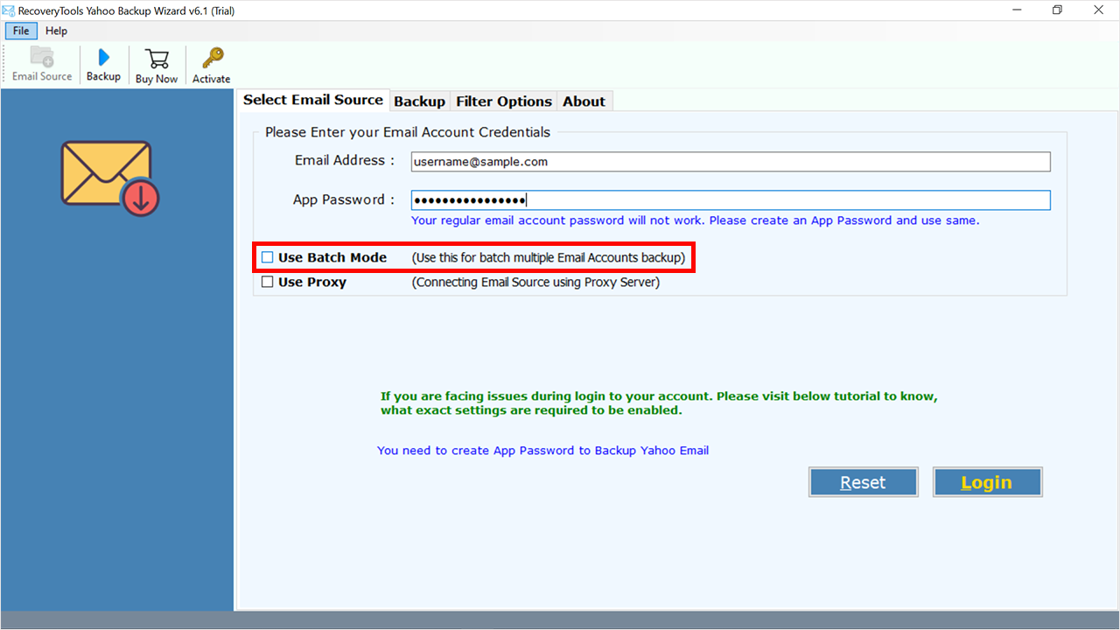Switch to the Backup tab
The width and height of the screenshot is (1120, 630).
coord(419,101)
